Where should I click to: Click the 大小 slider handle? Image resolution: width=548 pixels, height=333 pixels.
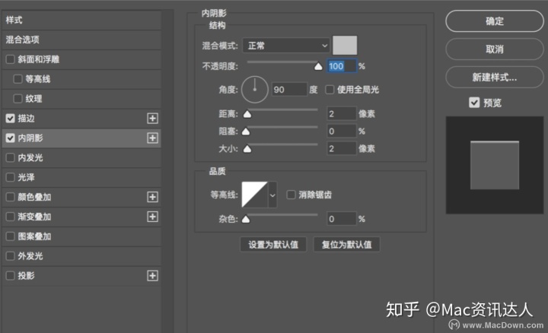pyautogui.click(x=247, y=149)
